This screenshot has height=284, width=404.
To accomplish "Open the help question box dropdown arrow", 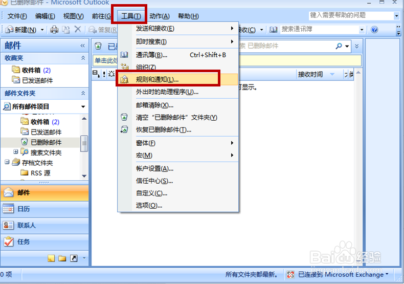I will [396, 16].
